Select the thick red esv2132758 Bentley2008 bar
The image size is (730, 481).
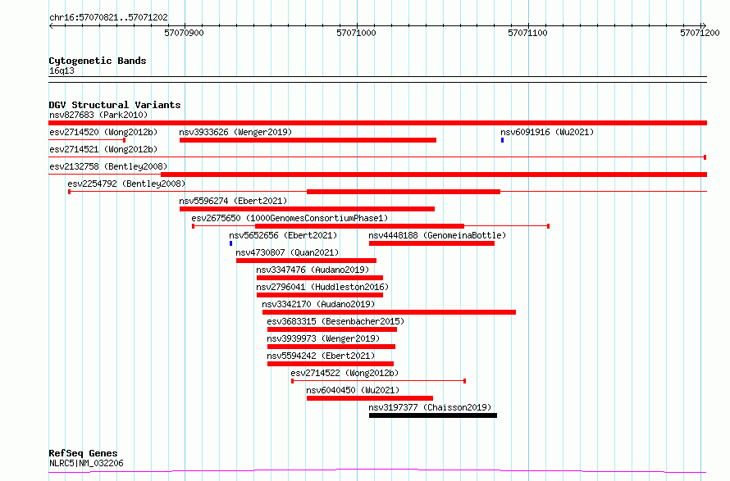click(434, 175)
